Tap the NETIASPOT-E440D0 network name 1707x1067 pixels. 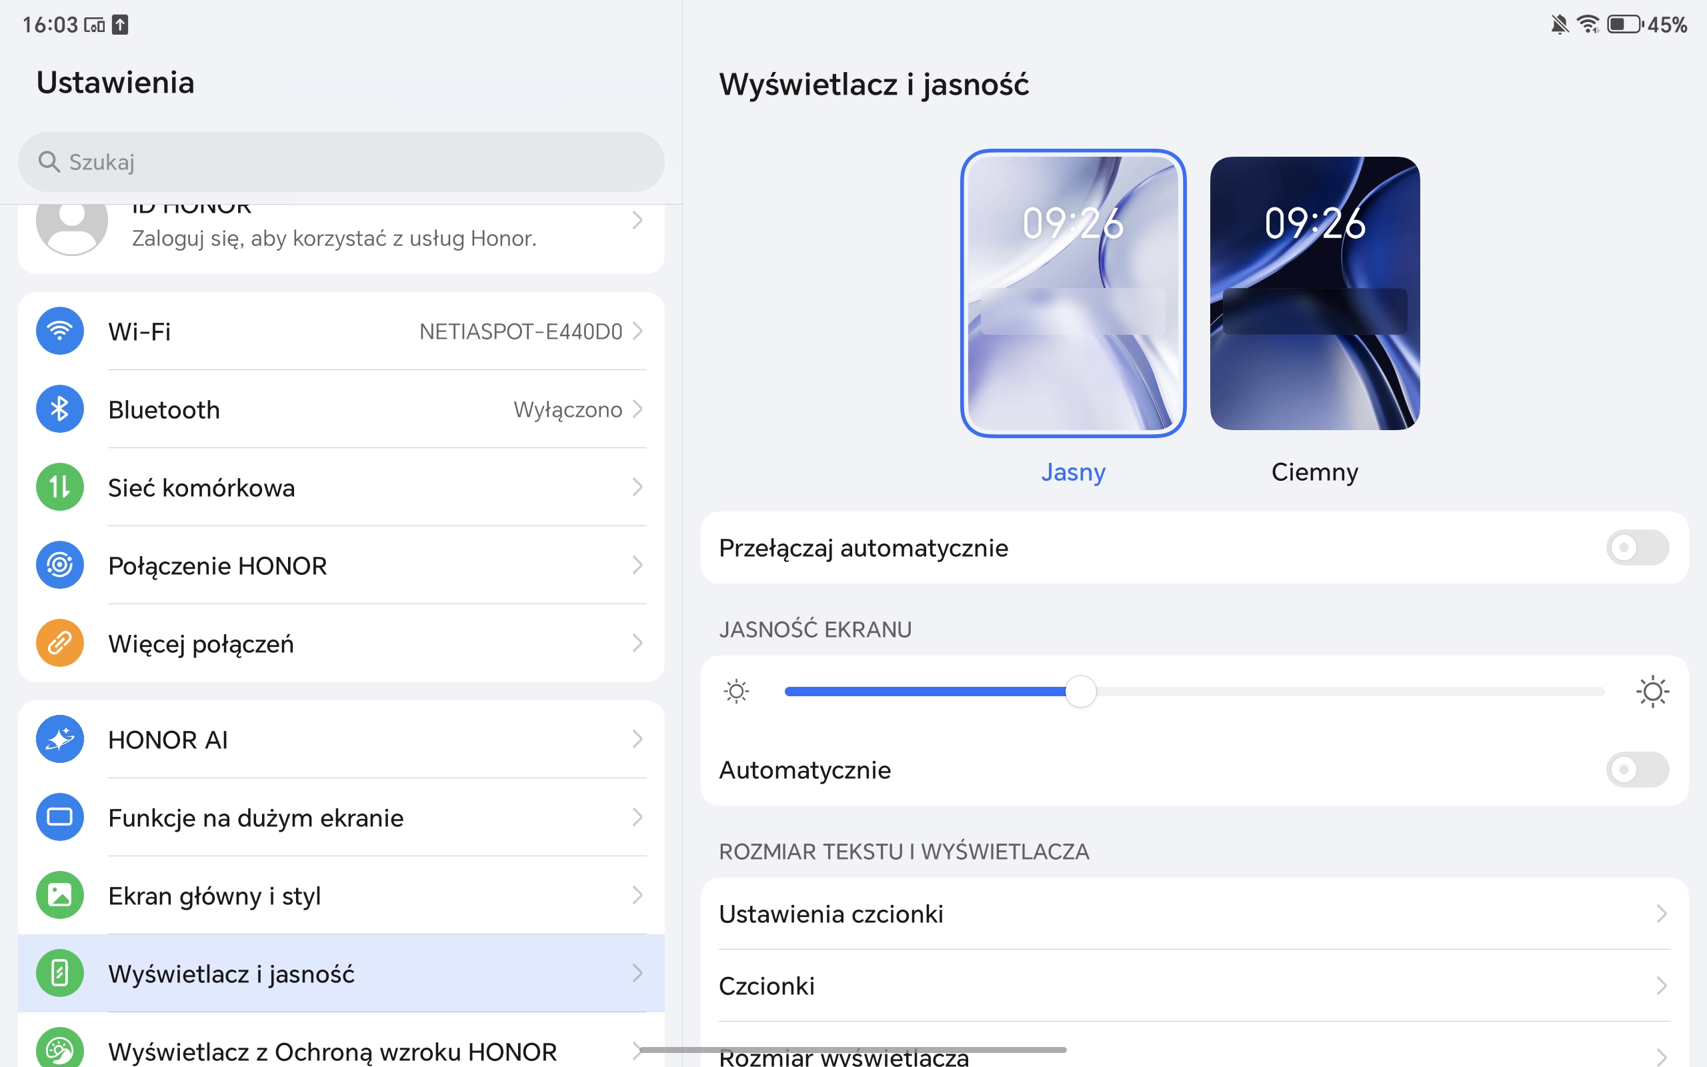tap(521, 331)
